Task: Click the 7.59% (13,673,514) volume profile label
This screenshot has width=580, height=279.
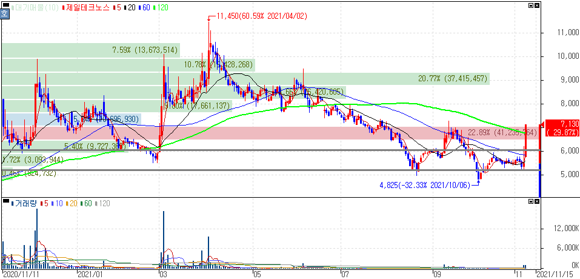Action: coord(145,50)
